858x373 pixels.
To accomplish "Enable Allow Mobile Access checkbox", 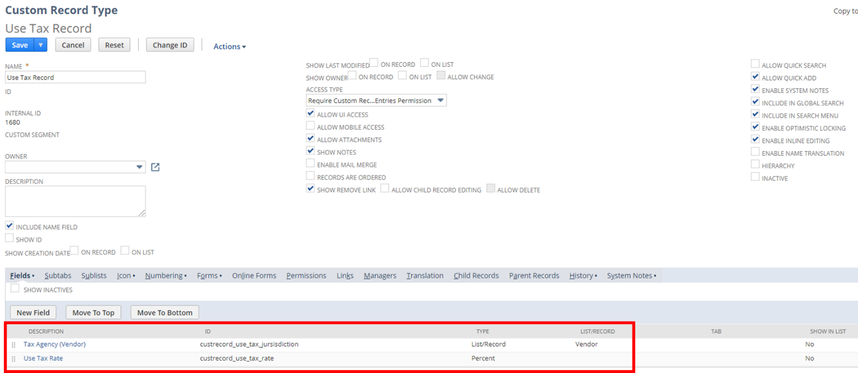I will pos(311,127).
